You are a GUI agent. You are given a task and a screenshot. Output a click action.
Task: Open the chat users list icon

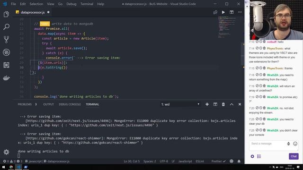[259, 156]
